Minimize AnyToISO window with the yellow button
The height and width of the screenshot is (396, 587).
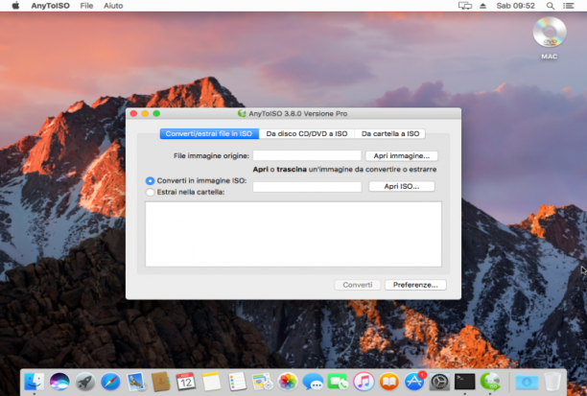(145, 113)
